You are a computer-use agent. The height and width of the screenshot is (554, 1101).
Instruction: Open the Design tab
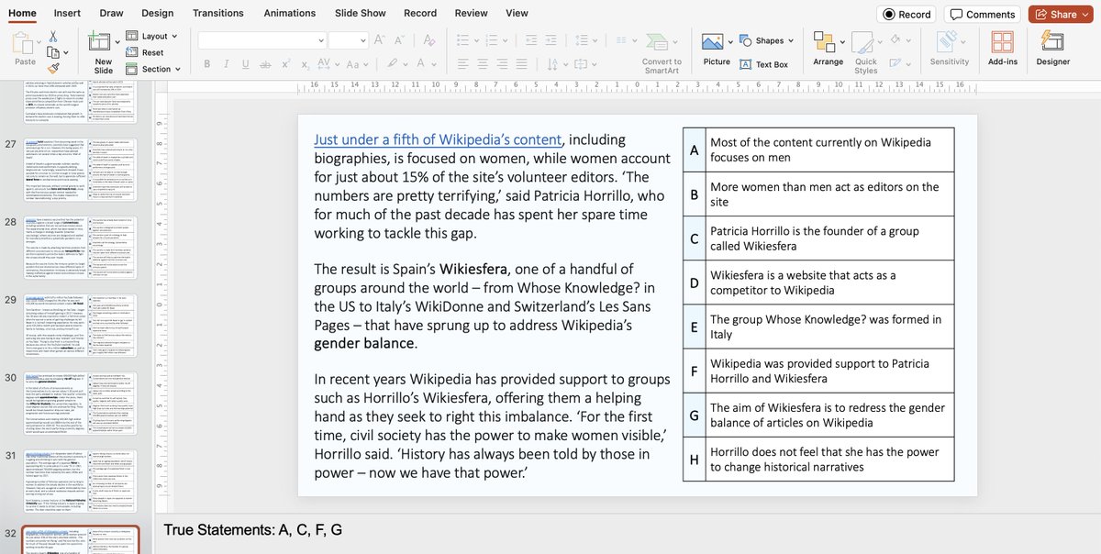point(157,13)
